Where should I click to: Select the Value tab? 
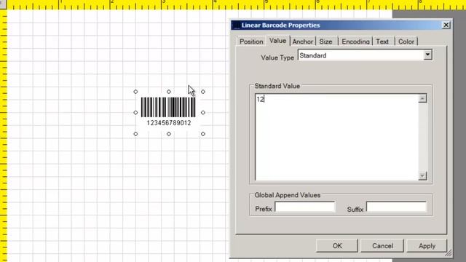(277, 41)
